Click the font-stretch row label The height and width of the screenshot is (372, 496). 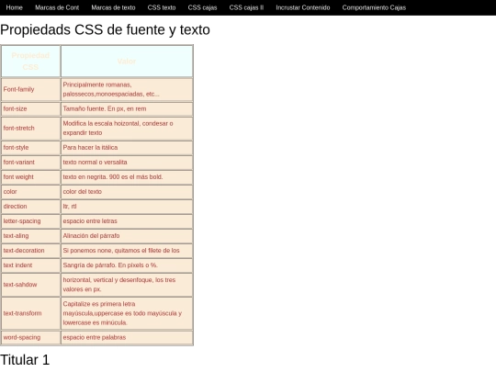click(30, 128)
